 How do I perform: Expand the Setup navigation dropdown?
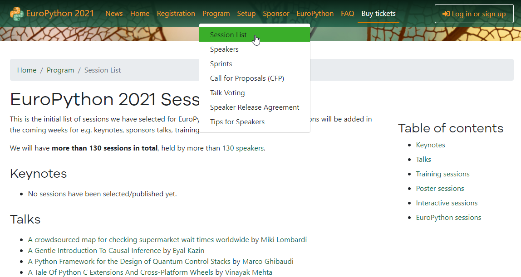pos(246,14)
